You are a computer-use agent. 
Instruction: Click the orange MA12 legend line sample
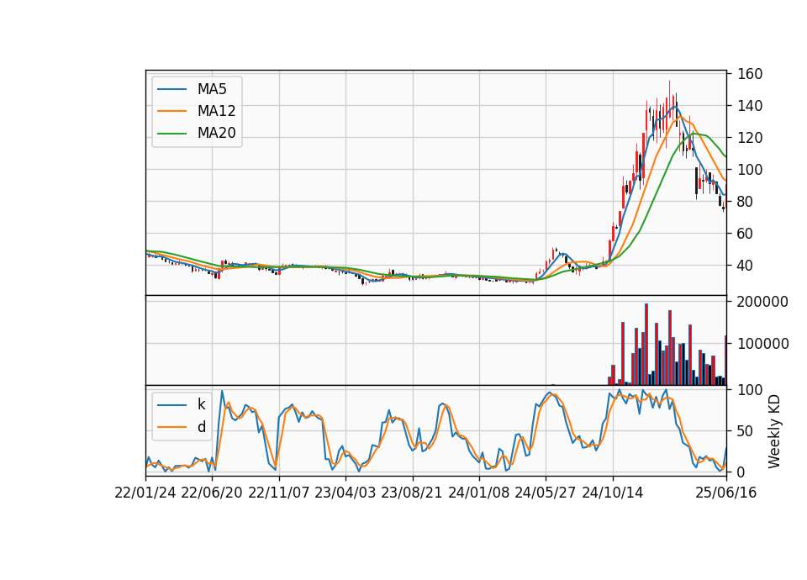[171, 111]
